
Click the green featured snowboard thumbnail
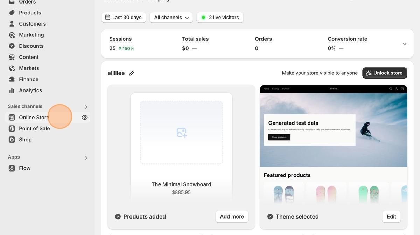click(369, 194)
